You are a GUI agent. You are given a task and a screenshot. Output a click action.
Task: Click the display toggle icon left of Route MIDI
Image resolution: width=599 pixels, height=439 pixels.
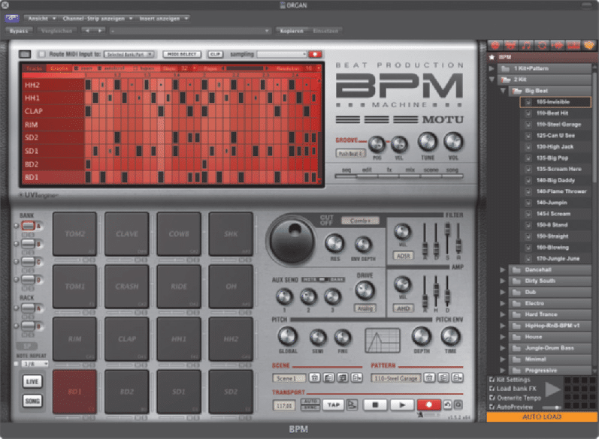25,54
